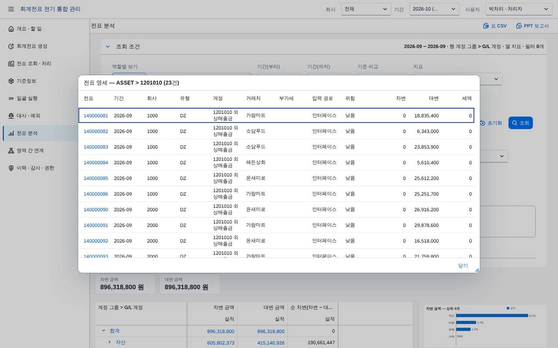Click the chart icon for 전표 분석
558x348 pixels.
click(x=11, y=133)
